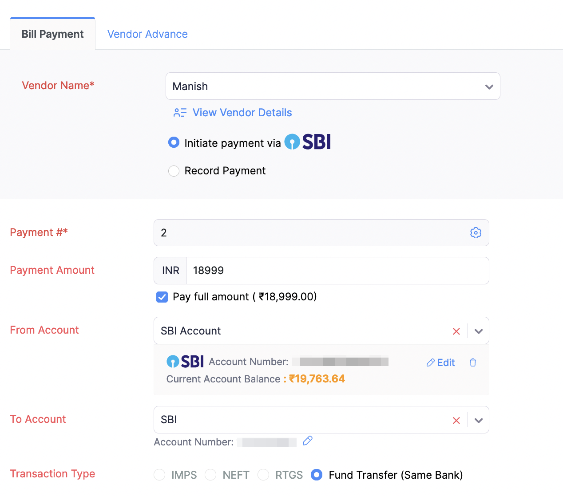Viewport: 563px width, 496px height.
Task: Select the Record Payment radio option
Action: (174, 171)
